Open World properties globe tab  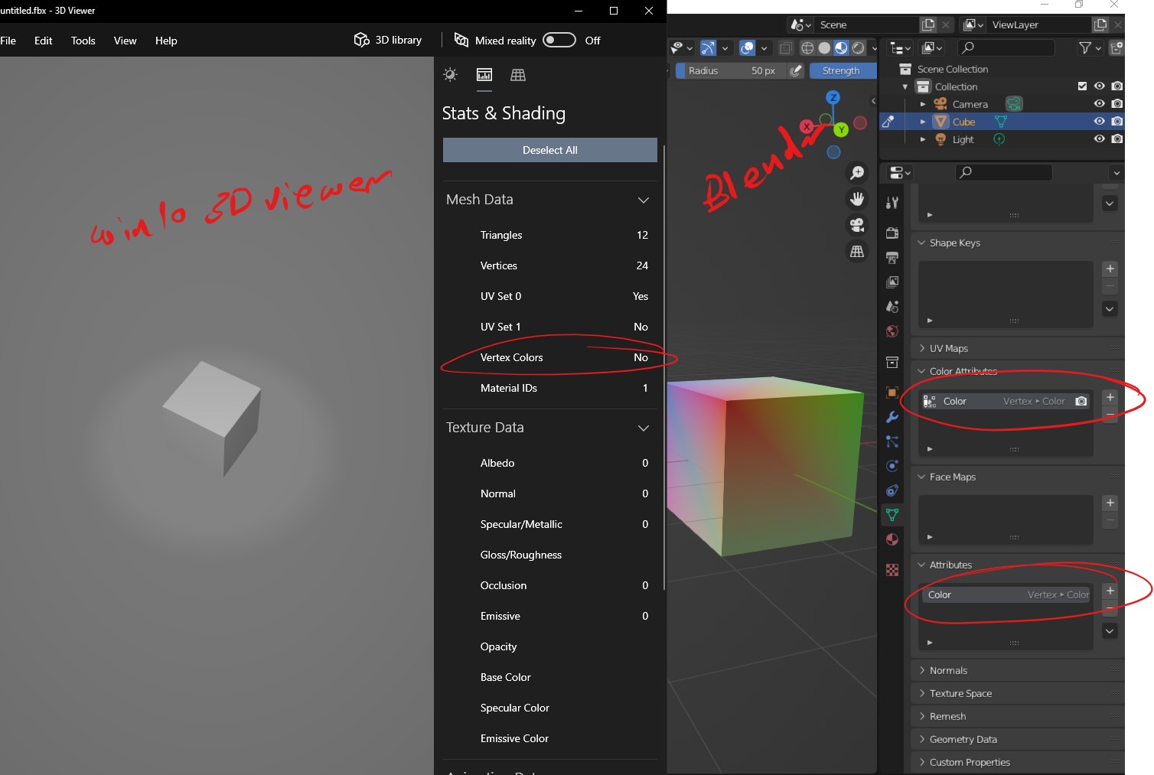892,331
